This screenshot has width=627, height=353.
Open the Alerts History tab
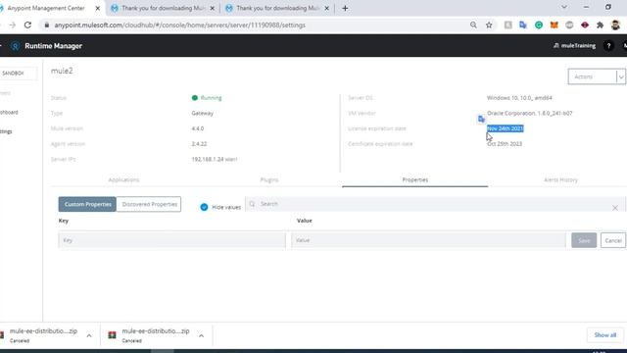560,179
